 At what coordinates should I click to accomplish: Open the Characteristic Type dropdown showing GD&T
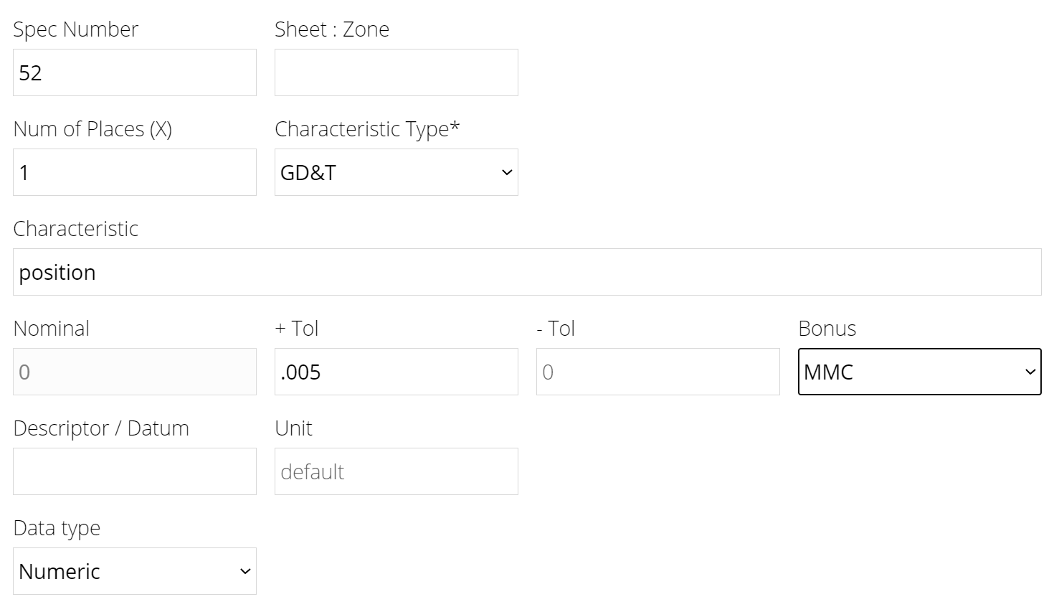click(x=396, y=172)
